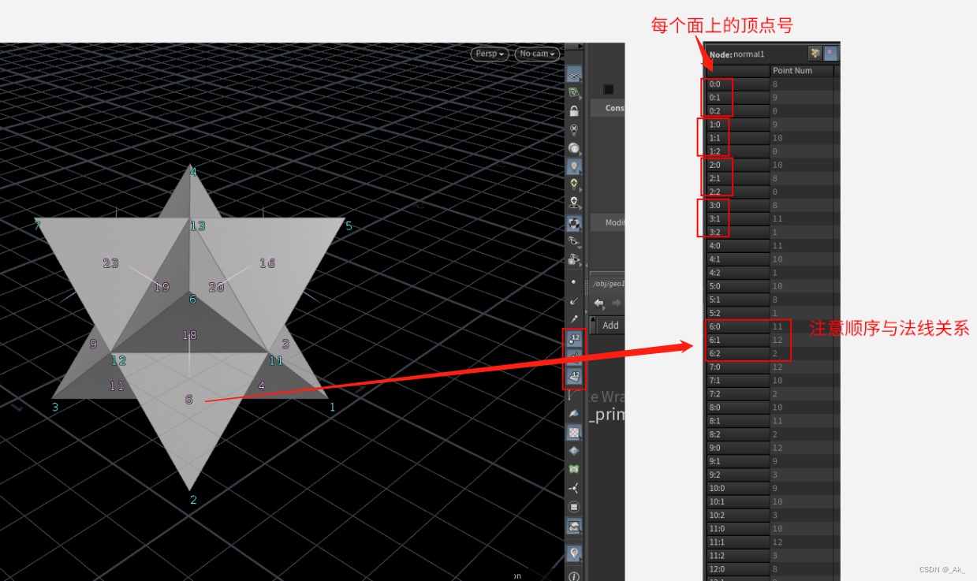Image resolution: width=977 pixels, height=581 pixels.
Task: Click the high quality lighting yellow bulb icon
Action: click(574, 184)
